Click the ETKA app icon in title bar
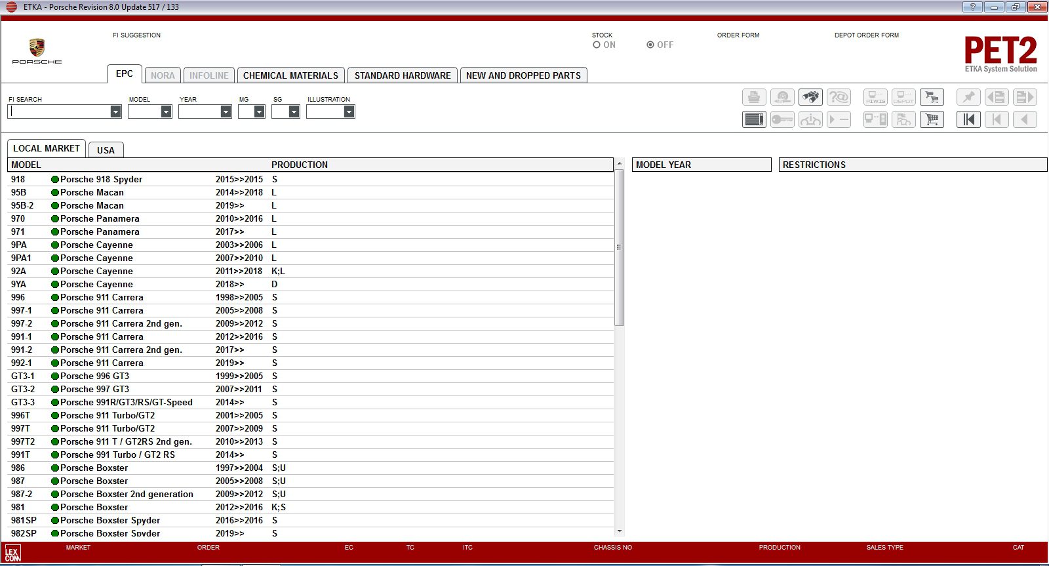 [11, 7]
